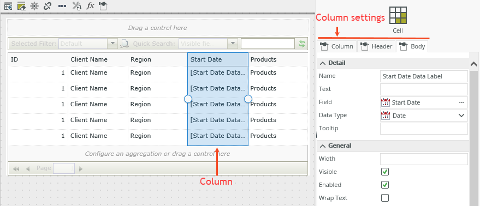Uncheck the Visible checkbox
This screenshot has height=206, width=480.
(x=385, y=172)
